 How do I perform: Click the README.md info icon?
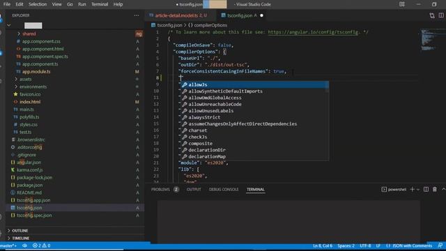[x=13, y=192]
